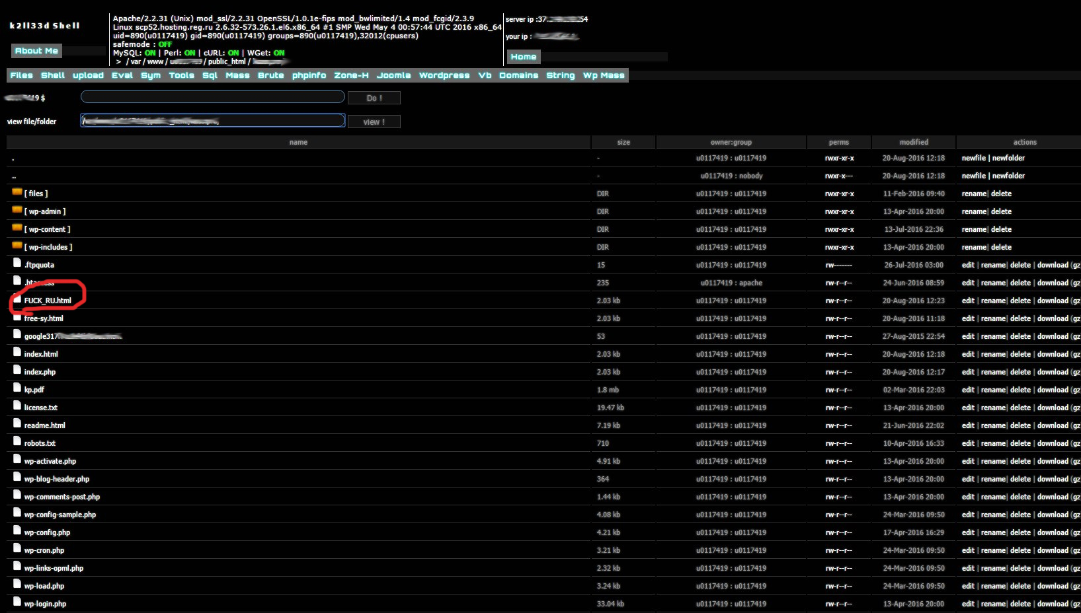
Task: Open the free-sy.html file name
Action: point(44,318)
